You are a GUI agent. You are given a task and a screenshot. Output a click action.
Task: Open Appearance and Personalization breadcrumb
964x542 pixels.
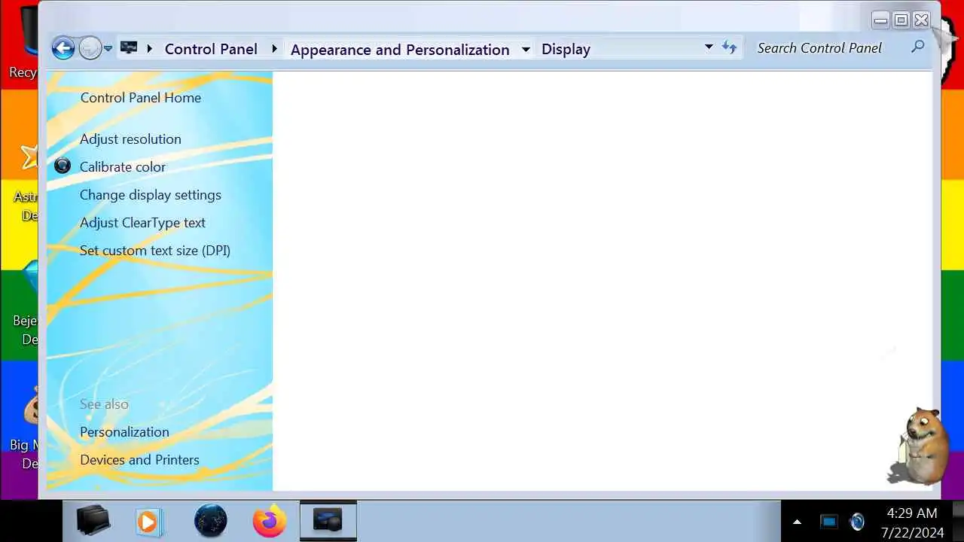pos(400,50)
